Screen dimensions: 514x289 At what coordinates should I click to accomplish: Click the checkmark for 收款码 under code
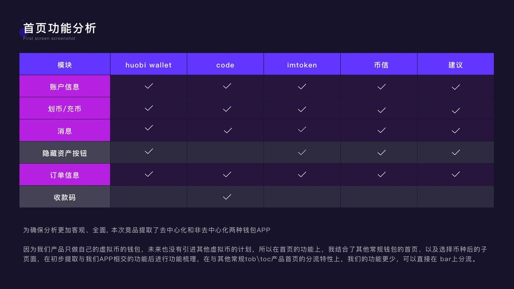pos(227,197)
